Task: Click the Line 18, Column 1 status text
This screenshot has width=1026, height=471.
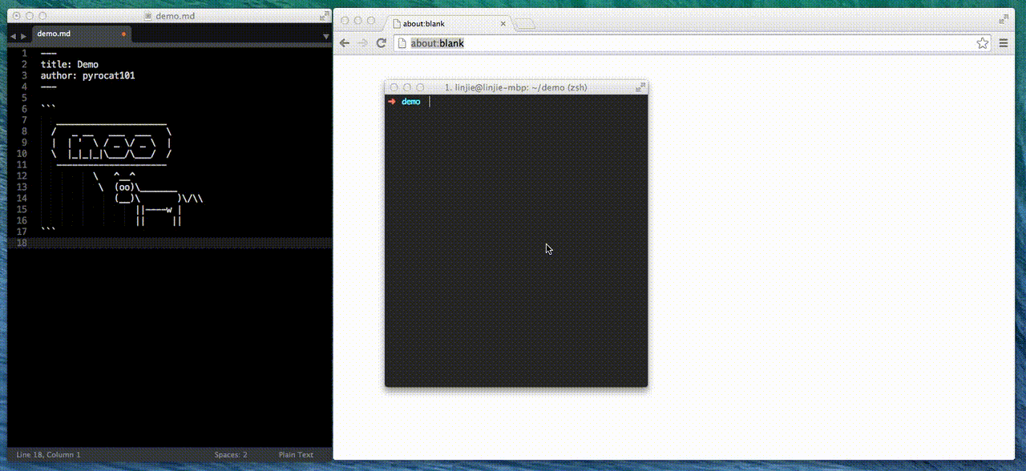Action: pyautogui.click(x=48, y=455)
